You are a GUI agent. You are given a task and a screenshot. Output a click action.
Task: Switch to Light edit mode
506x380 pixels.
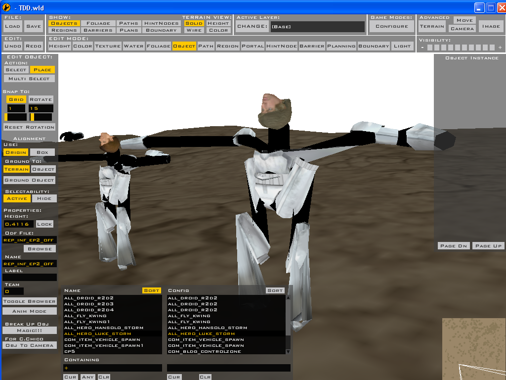click(402, 46)
